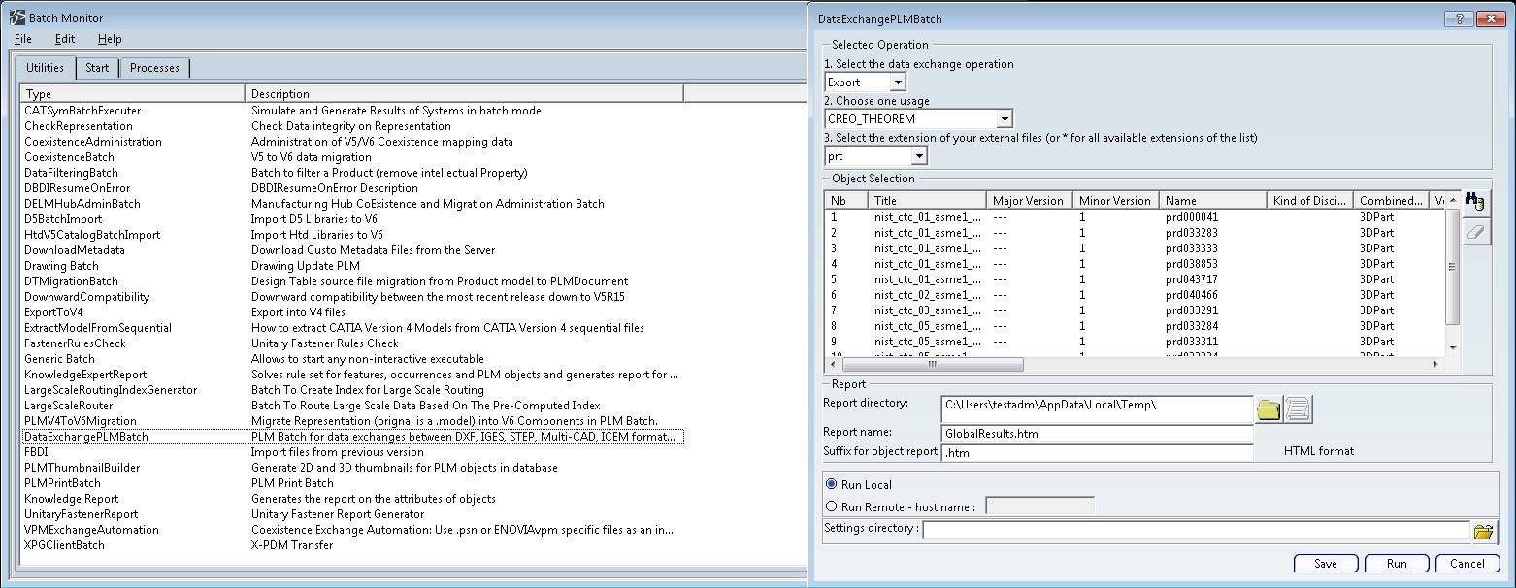Switch to the Start tab

click(97, 68)
